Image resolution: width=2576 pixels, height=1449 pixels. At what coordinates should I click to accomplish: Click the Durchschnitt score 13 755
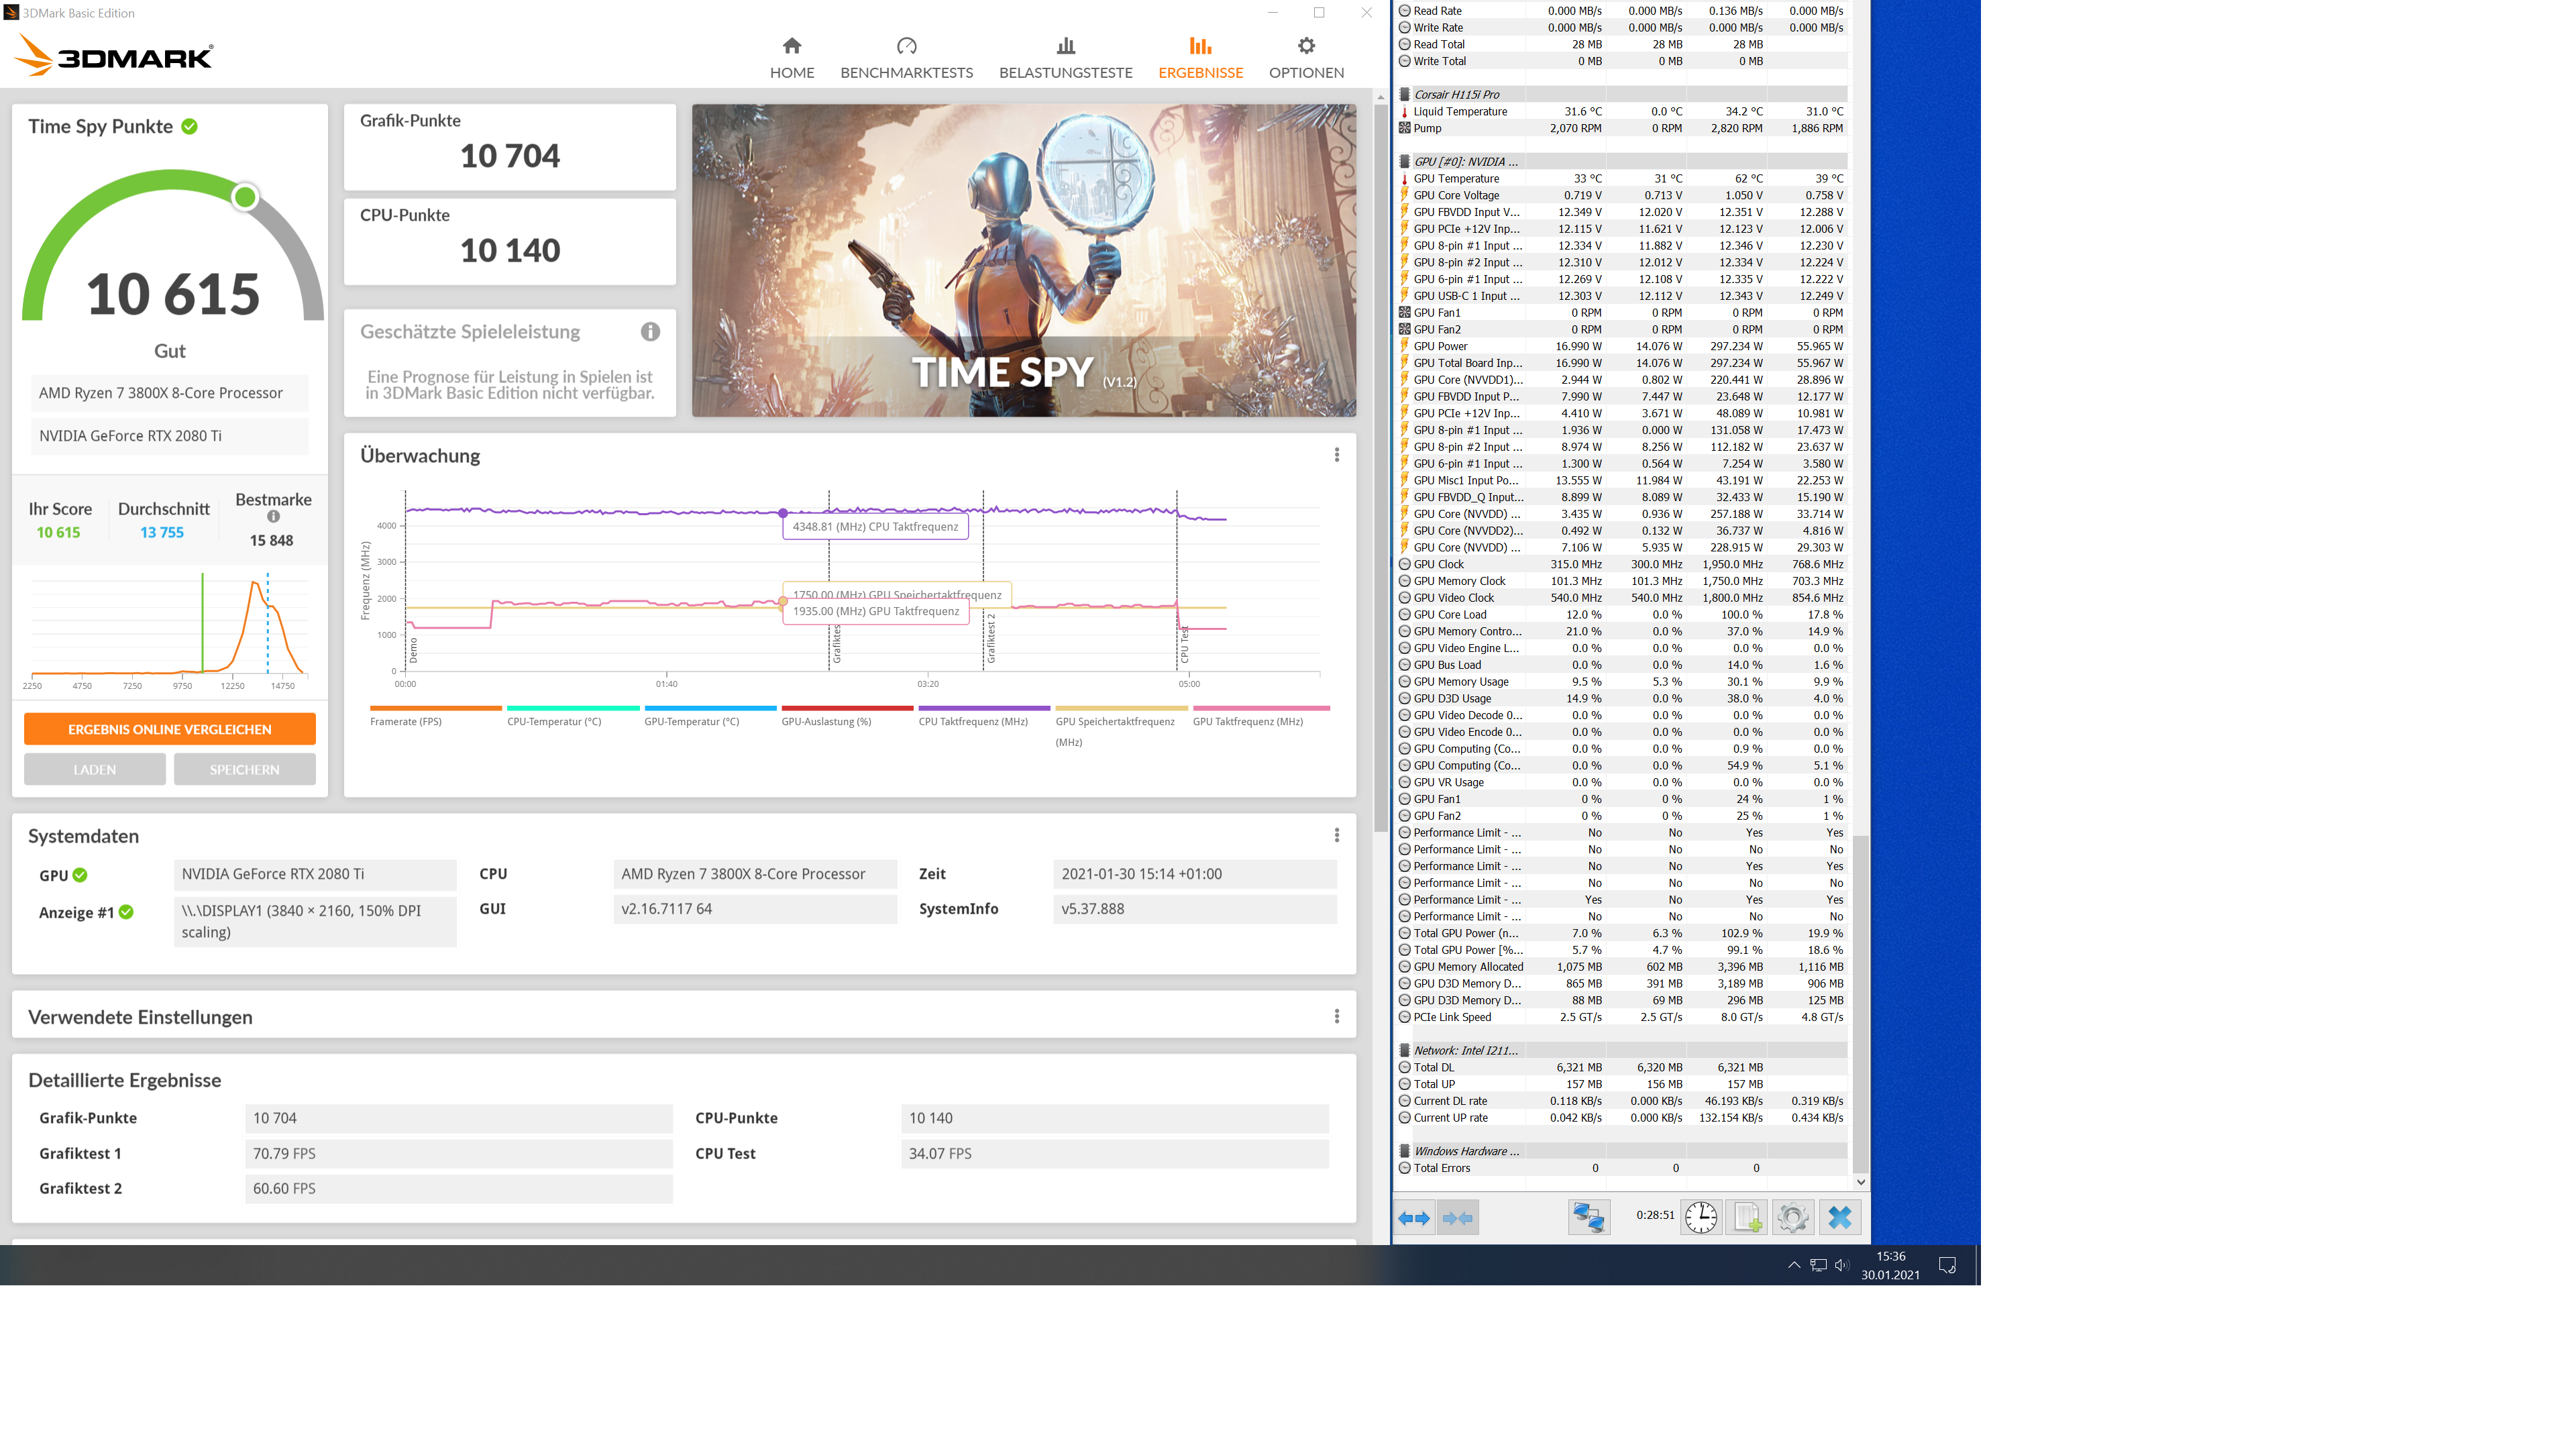pyautogui.click(x=162, y=532)
